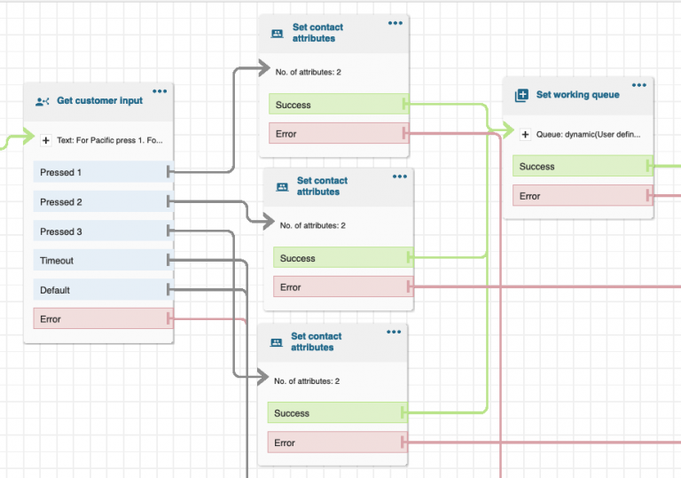This screenshot has width=681, height=478.
Task: Expand the 'Queue: dynamic' details
Action: point(525,135)
